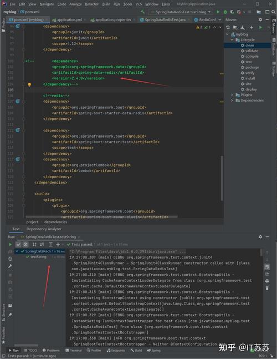Print the console output

click(266, 281)
